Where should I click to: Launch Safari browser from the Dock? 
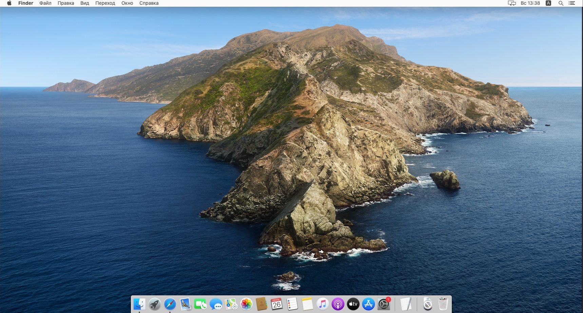170,304
